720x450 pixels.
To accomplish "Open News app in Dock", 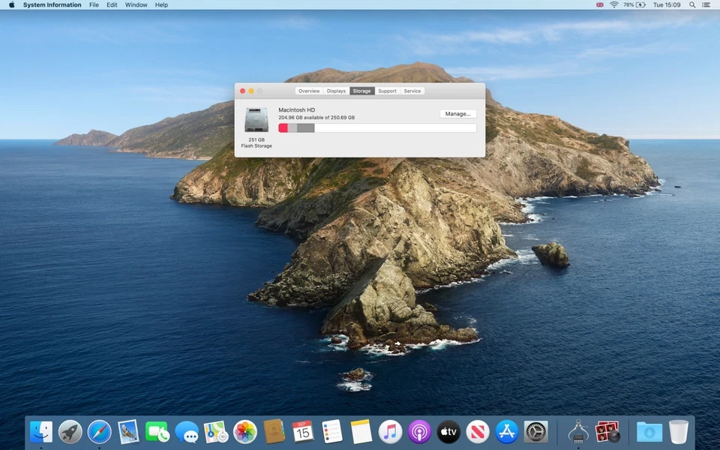I will pos(478,432).
